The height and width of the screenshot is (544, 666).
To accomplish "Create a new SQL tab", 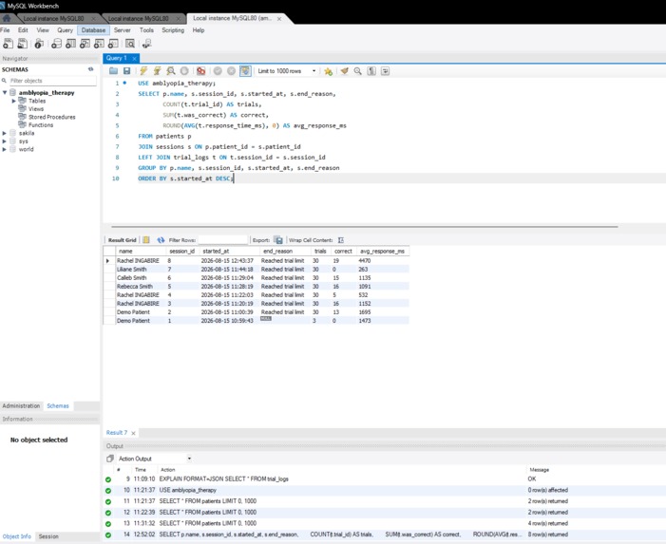I will (x=8, y=44).
